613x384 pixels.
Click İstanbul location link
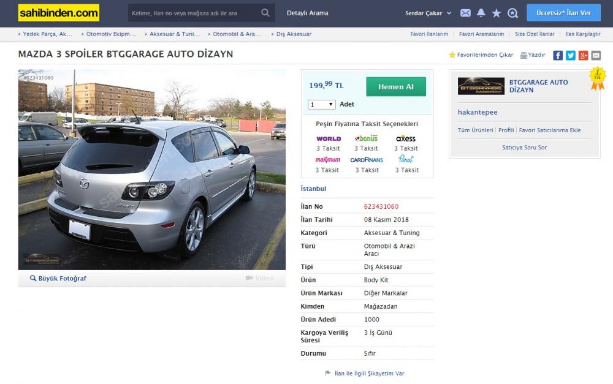313,189
